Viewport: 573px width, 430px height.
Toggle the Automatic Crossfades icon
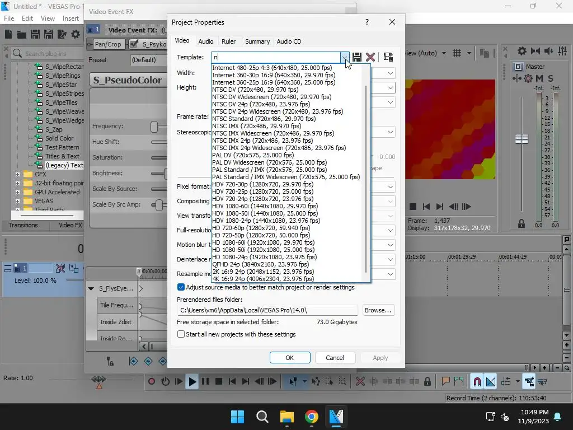point(491,382)
